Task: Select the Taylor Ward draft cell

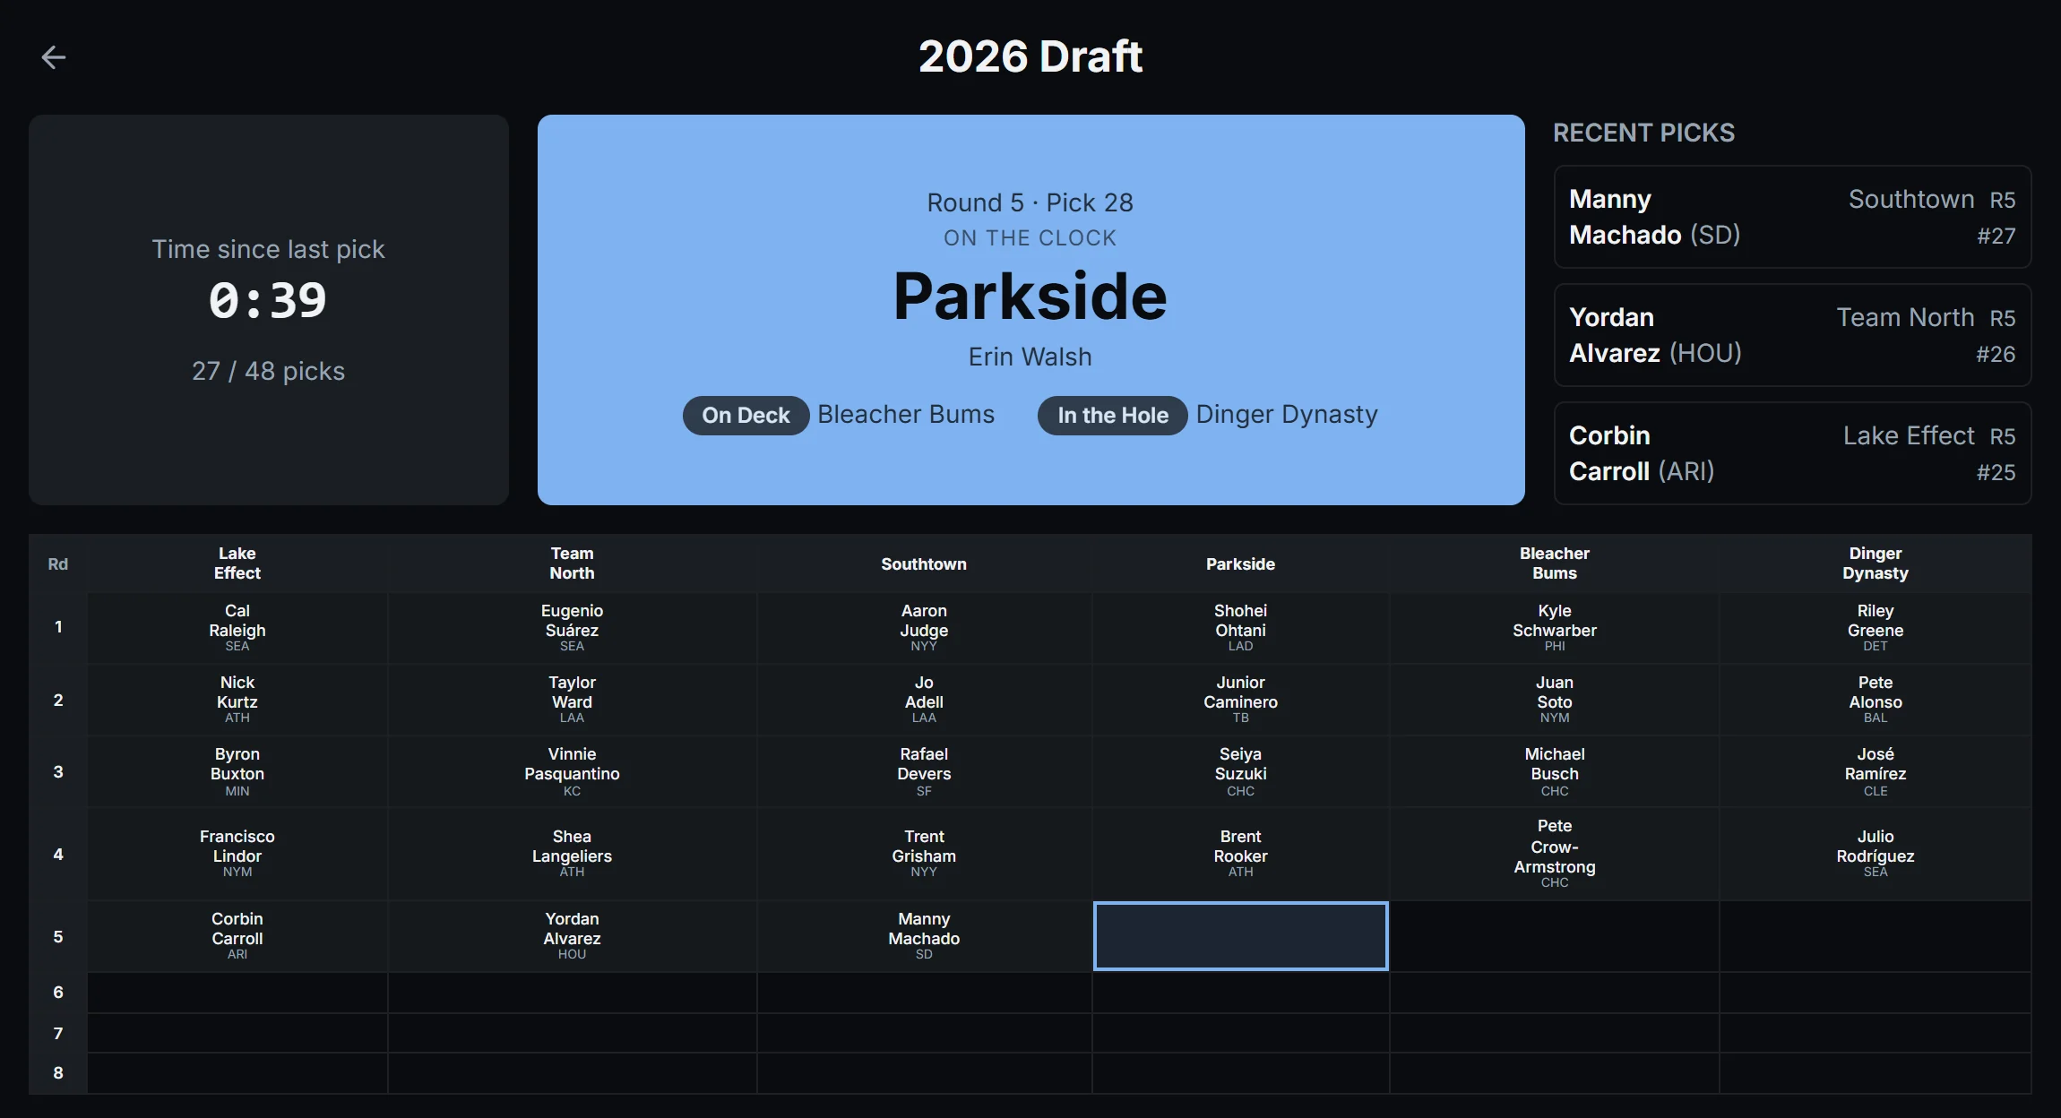Action: point(572,700)
